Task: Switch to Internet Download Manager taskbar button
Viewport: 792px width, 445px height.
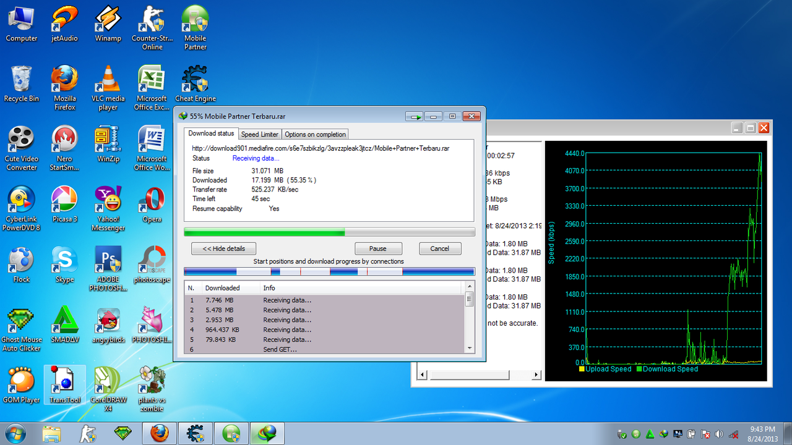Action: (267, 434)
